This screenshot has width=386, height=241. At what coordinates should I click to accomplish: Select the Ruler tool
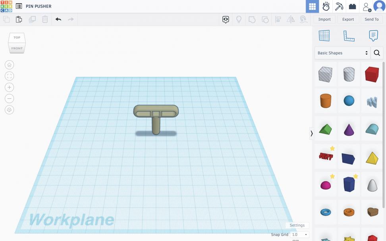[349, 36]
